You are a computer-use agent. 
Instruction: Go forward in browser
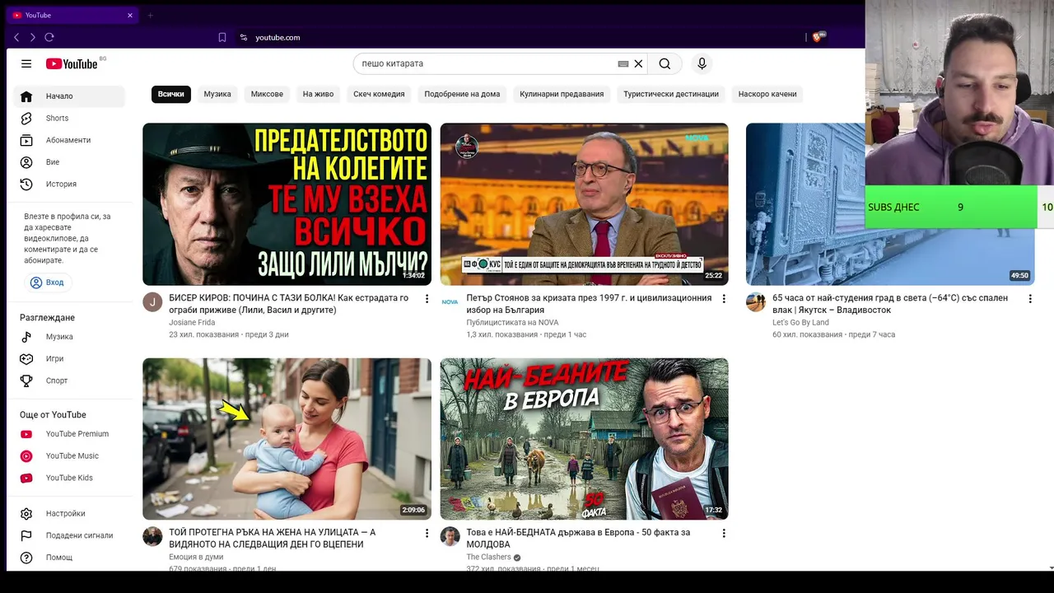33,37
